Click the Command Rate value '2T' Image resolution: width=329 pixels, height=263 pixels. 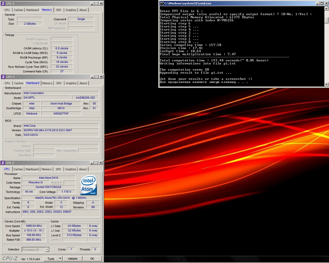[62, 71]
